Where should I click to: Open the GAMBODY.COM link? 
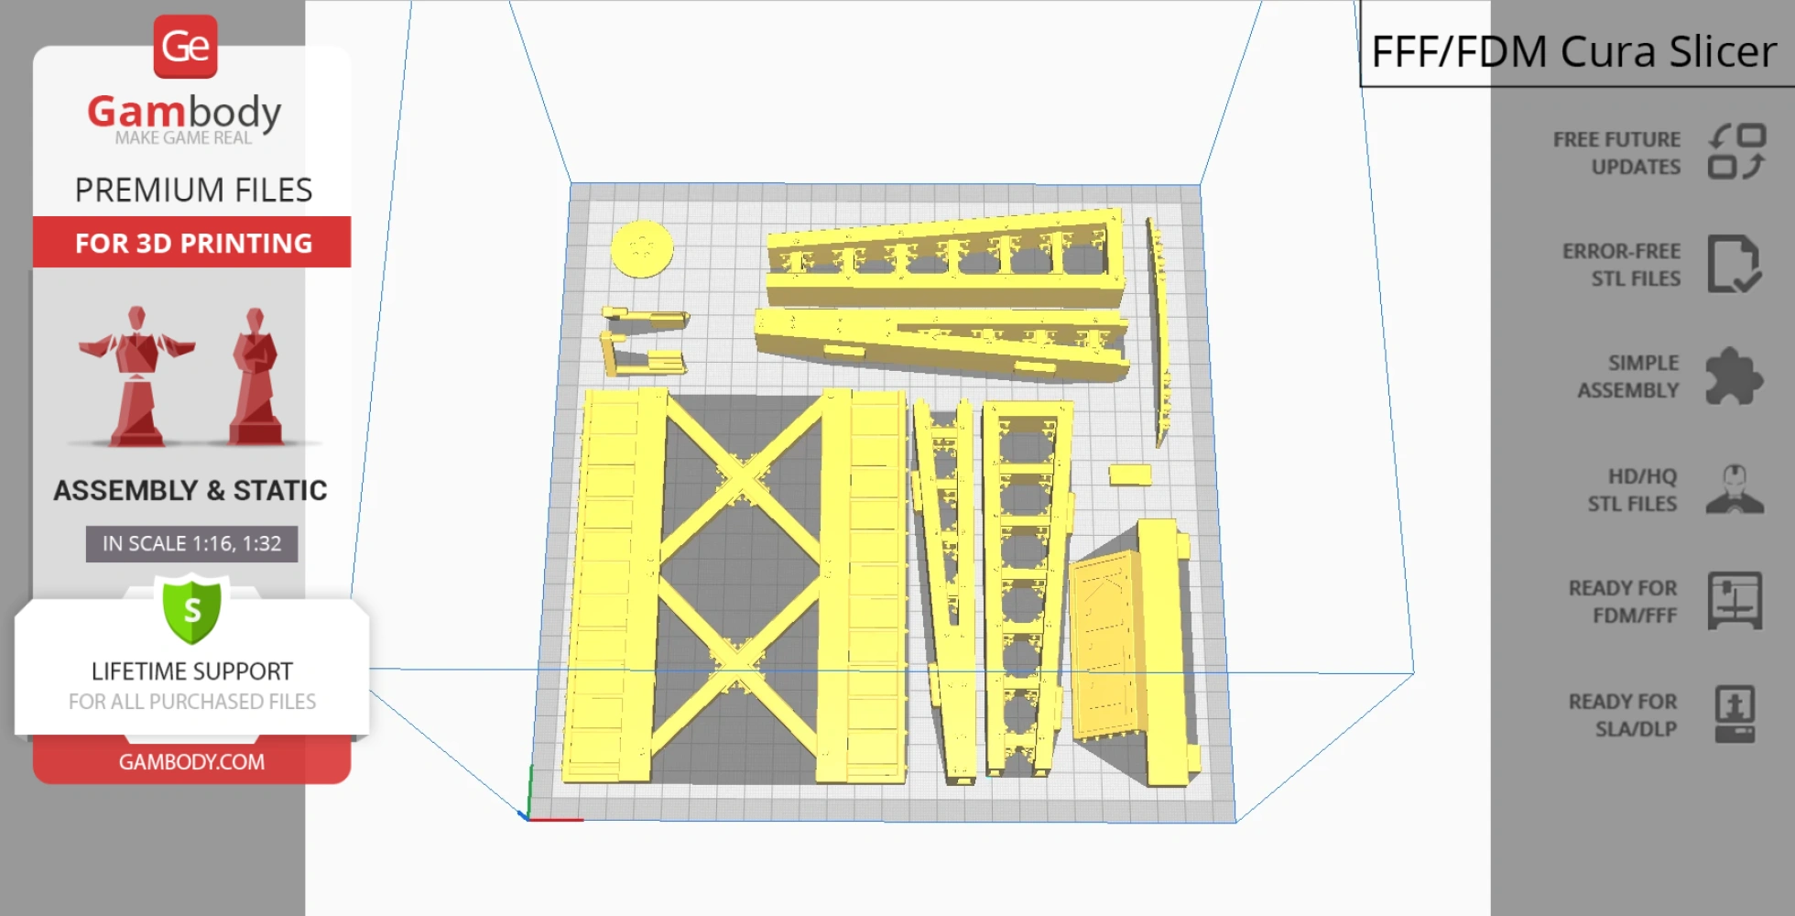click(x=192, y=761)
